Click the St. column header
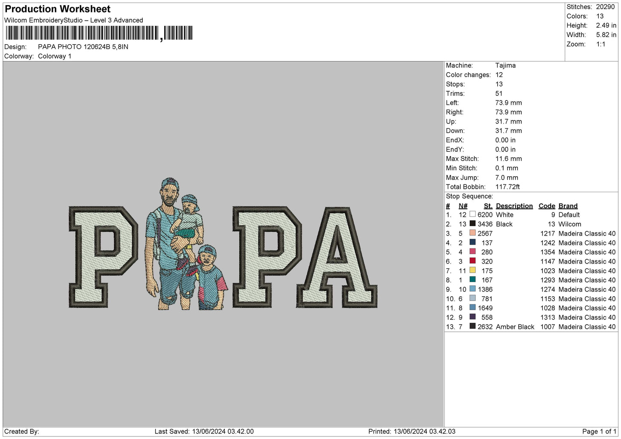621x439 pixels. [x=488, y=206]
